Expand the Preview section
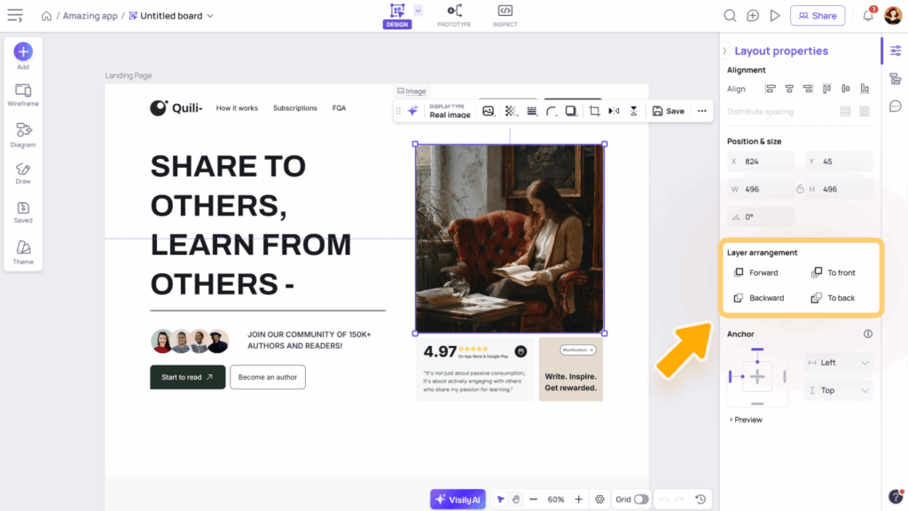Viewport: 908px width, 511px height. (x=746, y=420)
